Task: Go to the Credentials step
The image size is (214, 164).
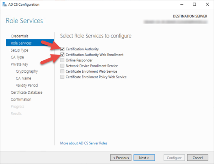Action: [x=20, y=36]
